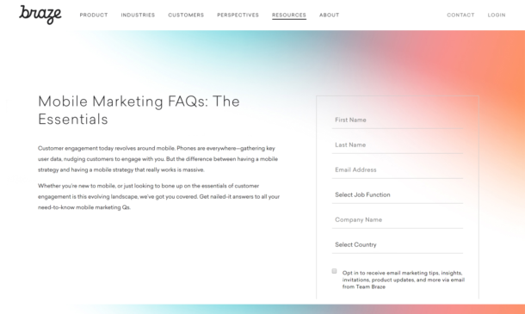This screenshot has width=525, height=314.
Task: Check the email marketing opt-in checkbox
Action: (334, 271)
